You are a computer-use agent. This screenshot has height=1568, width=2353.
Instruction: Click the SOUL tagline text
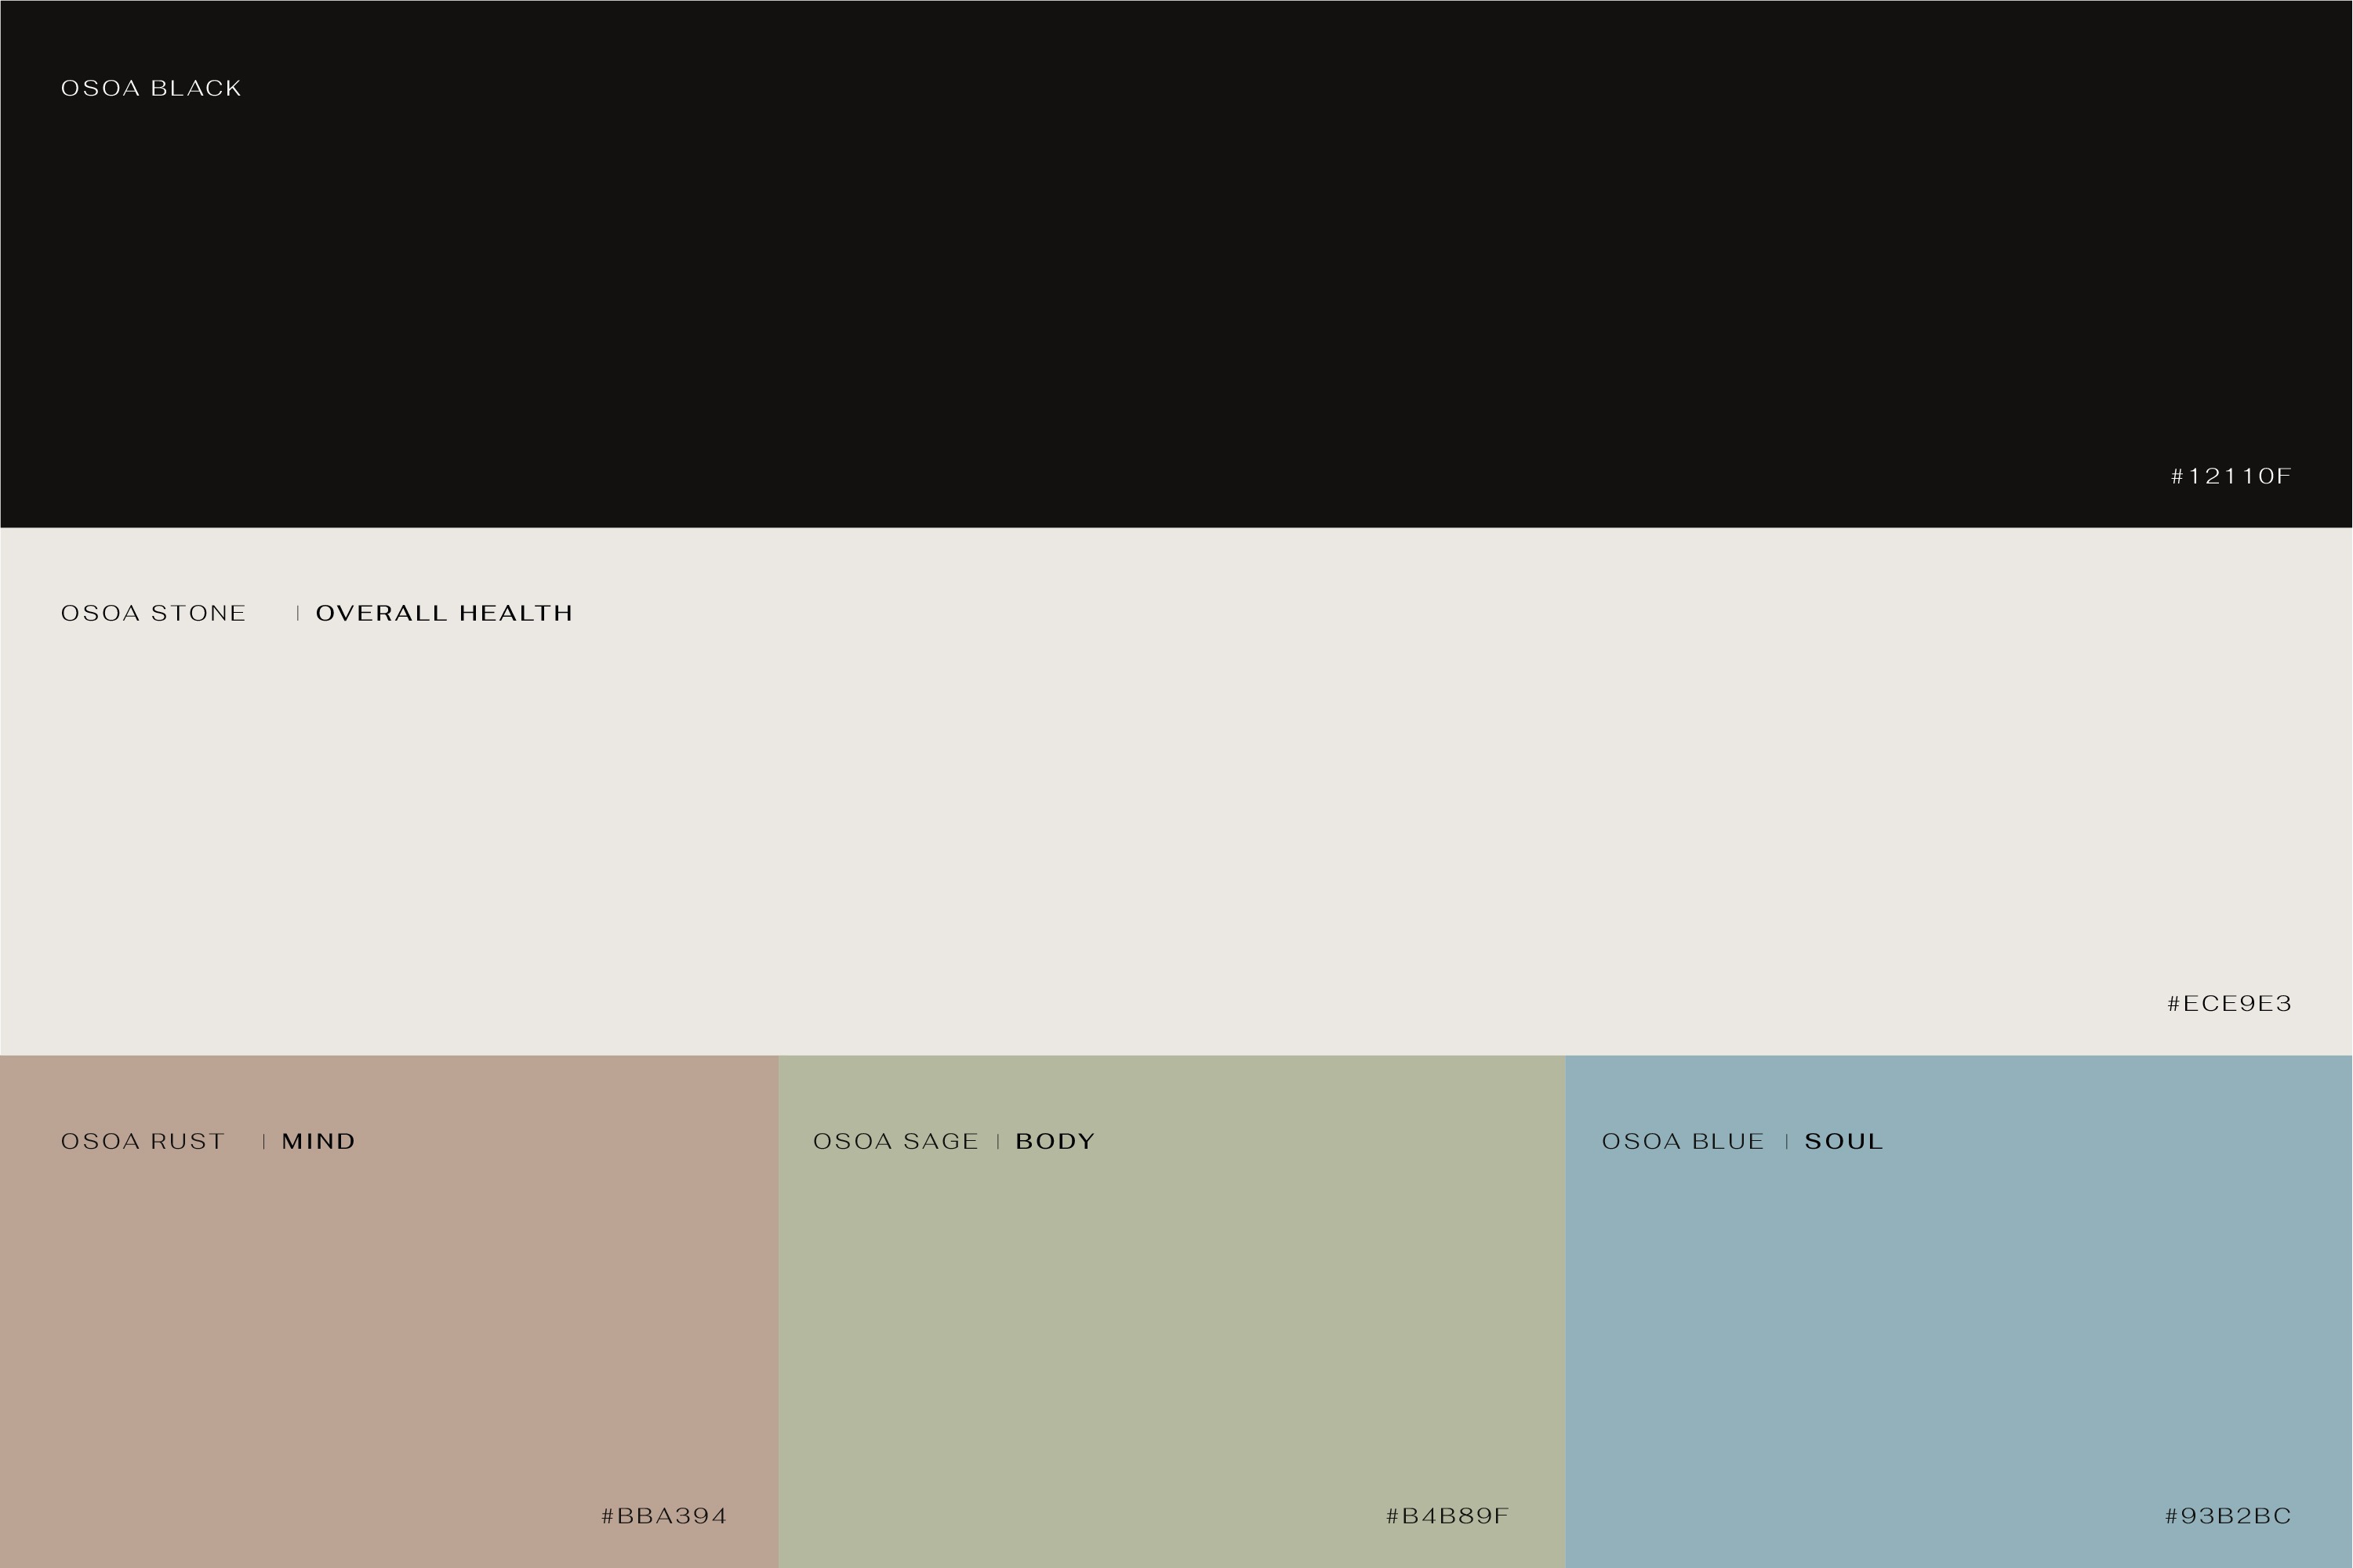(x=1842, y=1140)
